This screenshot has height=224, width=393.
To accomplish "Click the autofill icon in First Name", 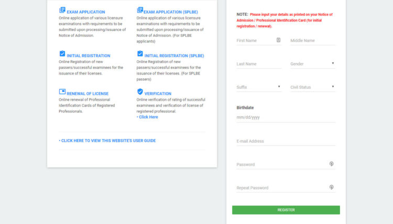I will (279, 40).
